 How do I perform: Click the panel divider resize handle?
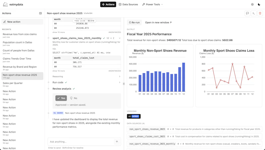124,84
